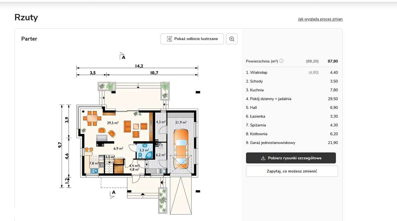The image size is (397, 221).
Task: Click the 'Powierzchnia (m²)' header label
Action: (x=262, y=61)
